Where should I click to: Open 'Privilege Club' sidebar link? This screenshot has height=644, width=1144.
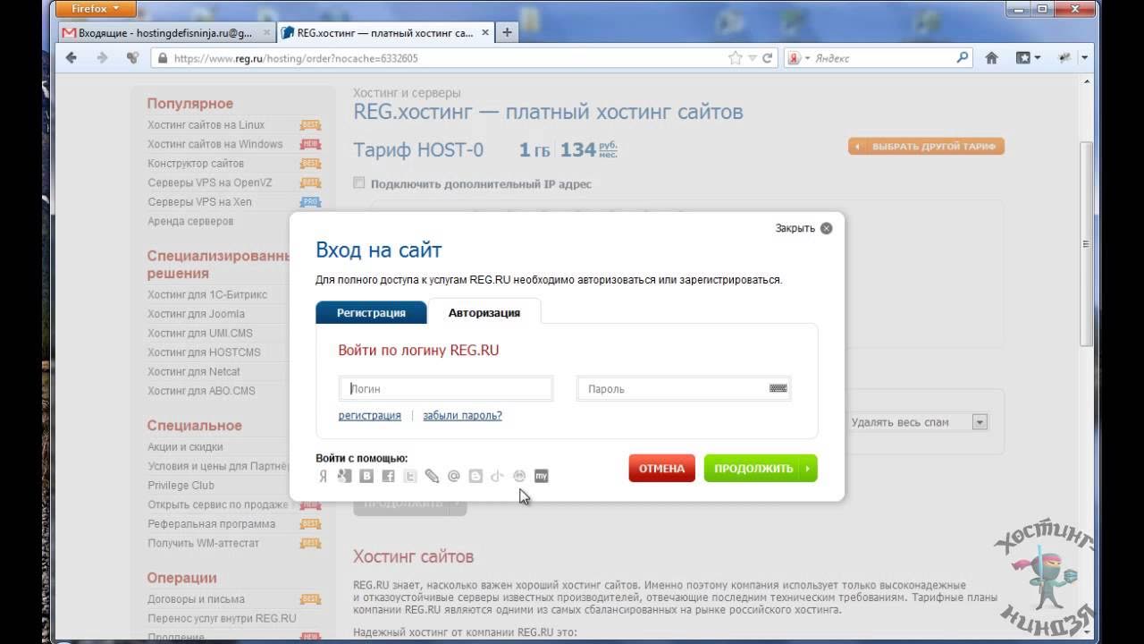pyautogui.click(x=181, y=485)
